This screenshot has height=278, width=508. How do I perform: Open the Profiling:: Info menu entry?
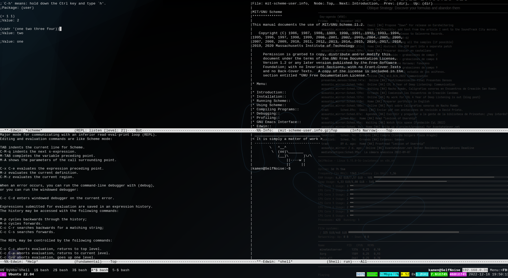[266, 118]
